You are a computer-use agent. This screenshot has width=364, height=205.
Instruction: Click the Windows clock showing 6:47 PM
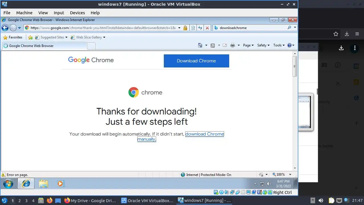coord(283,184)
